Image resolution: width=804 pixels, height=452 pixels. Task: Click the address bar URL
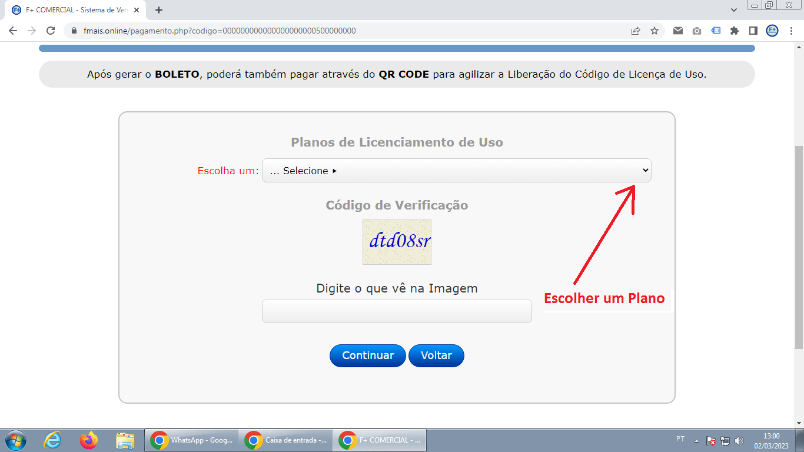(x=220, y=31)
